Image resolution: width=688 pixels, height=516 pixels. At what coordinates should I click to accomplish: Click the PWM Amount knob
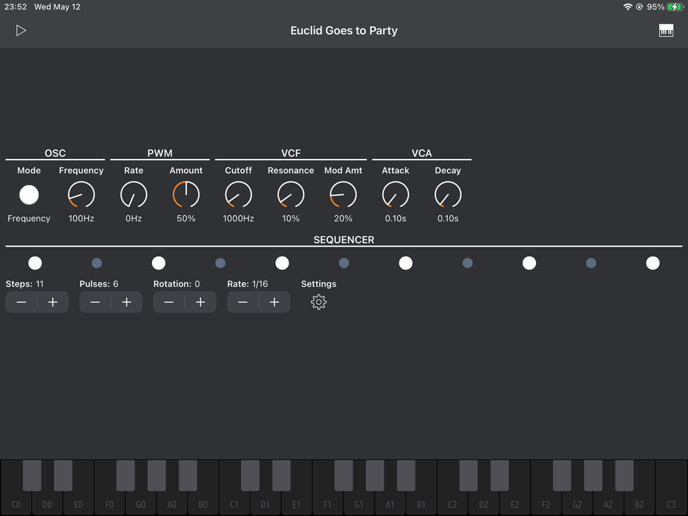pos(186,195)
